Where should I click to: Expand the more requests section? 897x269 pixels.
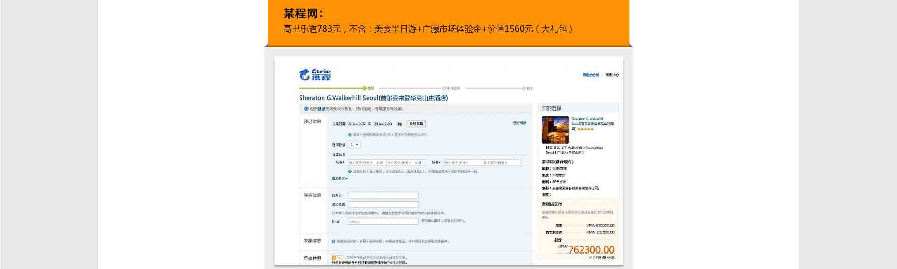(x=340, y=178)
